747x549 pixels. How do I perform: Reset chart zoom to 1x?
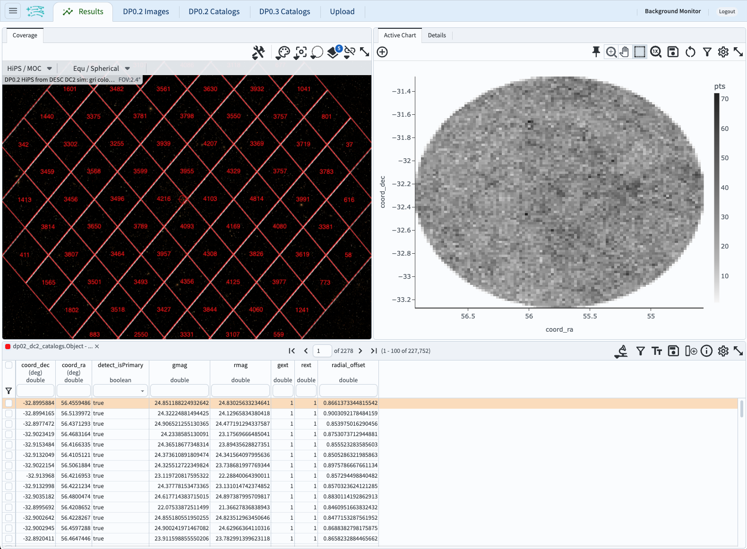click(x=656, y=52)
